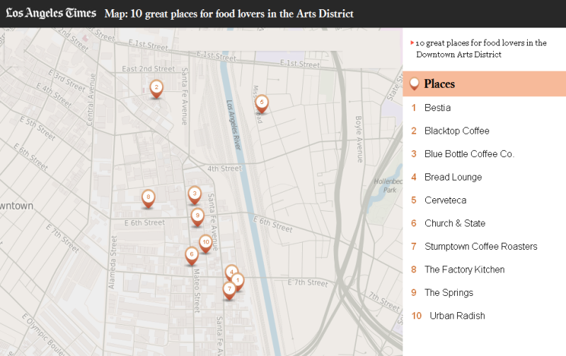The image size is (566, 356).
Task: Click map pin number 7
Action: click(229, 291)
